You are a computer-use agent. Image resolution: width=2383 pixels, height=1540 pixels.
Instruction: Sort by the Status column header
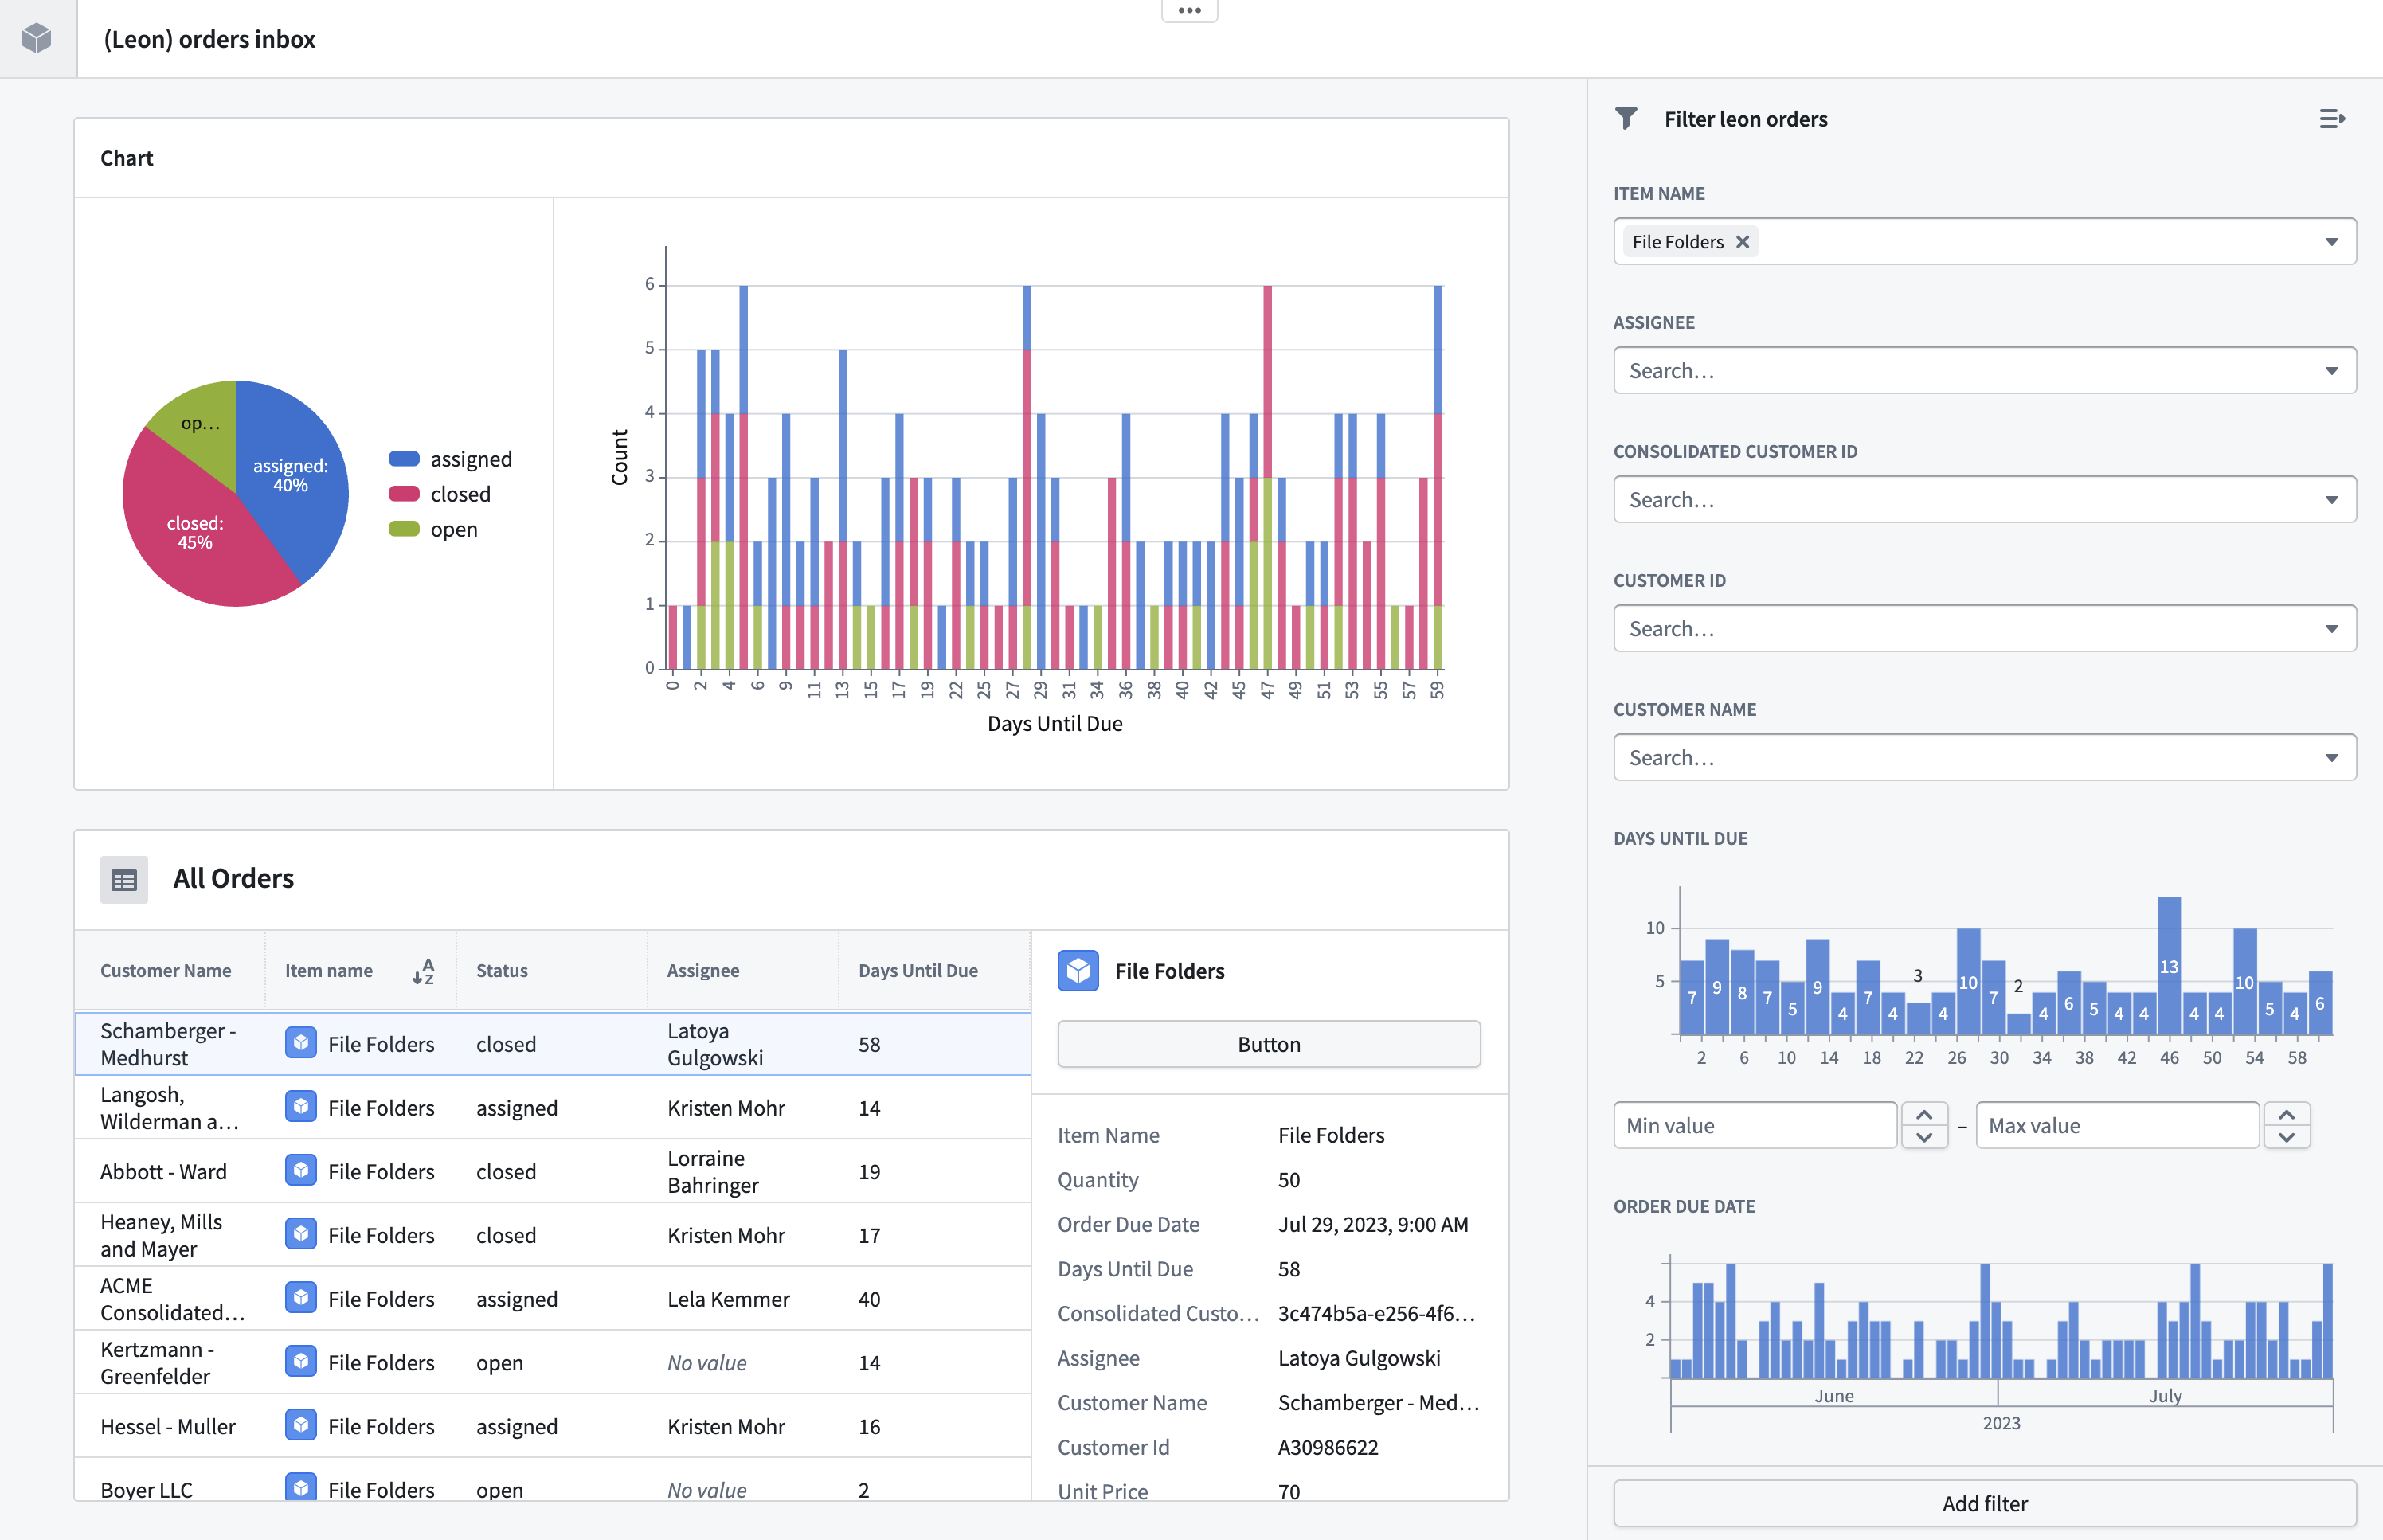tap(502, 971)
